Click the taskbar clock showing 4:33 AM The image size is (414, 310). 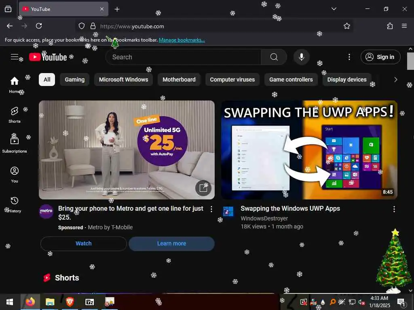coord(379,302)
